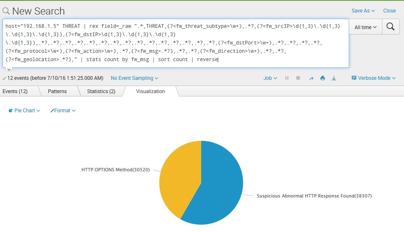Screen dimensions: 404x232
Task: Stop the search job
Action: click(298, 78)
